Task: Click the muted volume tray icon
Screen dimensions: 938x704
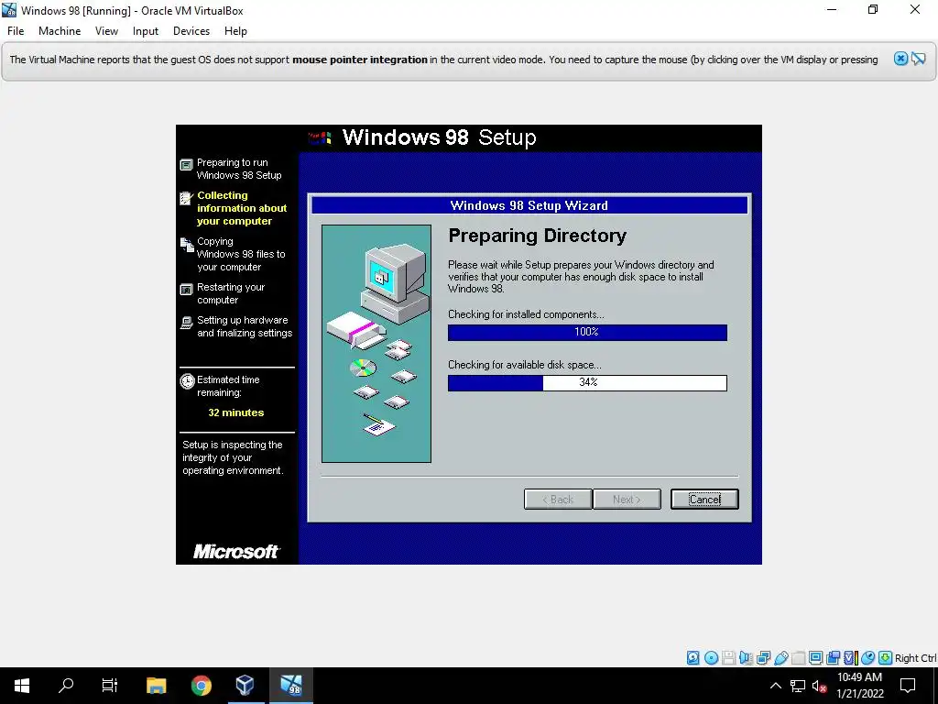Action: pos(819,686)
